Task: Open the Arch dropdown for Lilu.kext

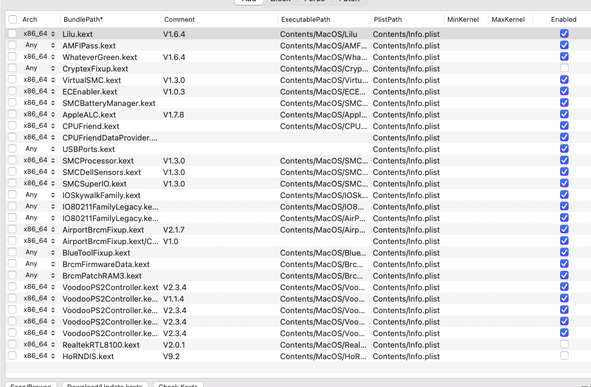Action: pos(39,34)
